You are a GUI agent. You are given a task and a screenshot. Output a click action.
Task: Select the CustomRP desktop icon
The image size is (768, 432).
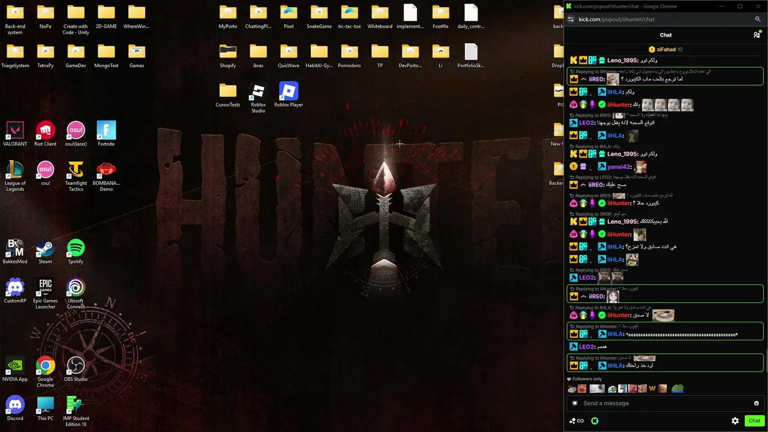[x=15, y=291]
